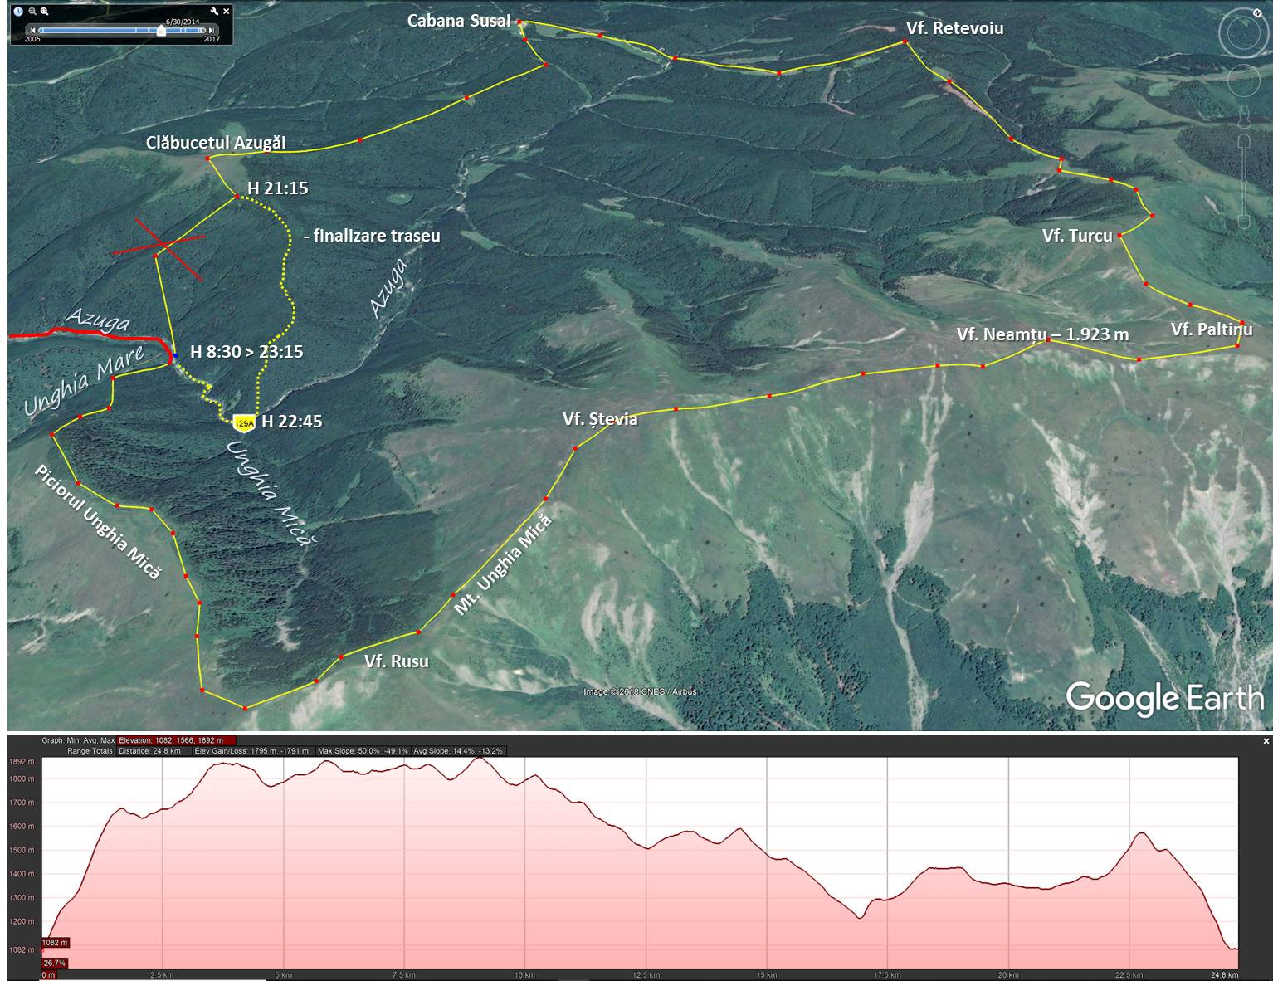Zoom in the time slider range
Image resolution: width=1273 pixels, height=981 pixels.
click(x=45, y=12)
